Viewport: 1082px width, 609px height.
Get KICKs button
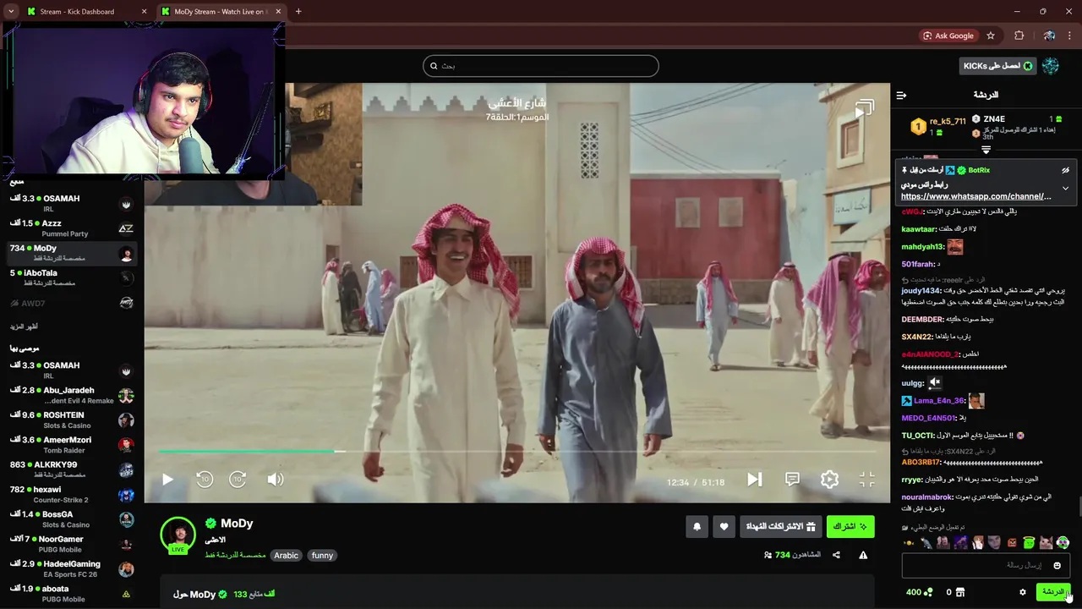997,66
